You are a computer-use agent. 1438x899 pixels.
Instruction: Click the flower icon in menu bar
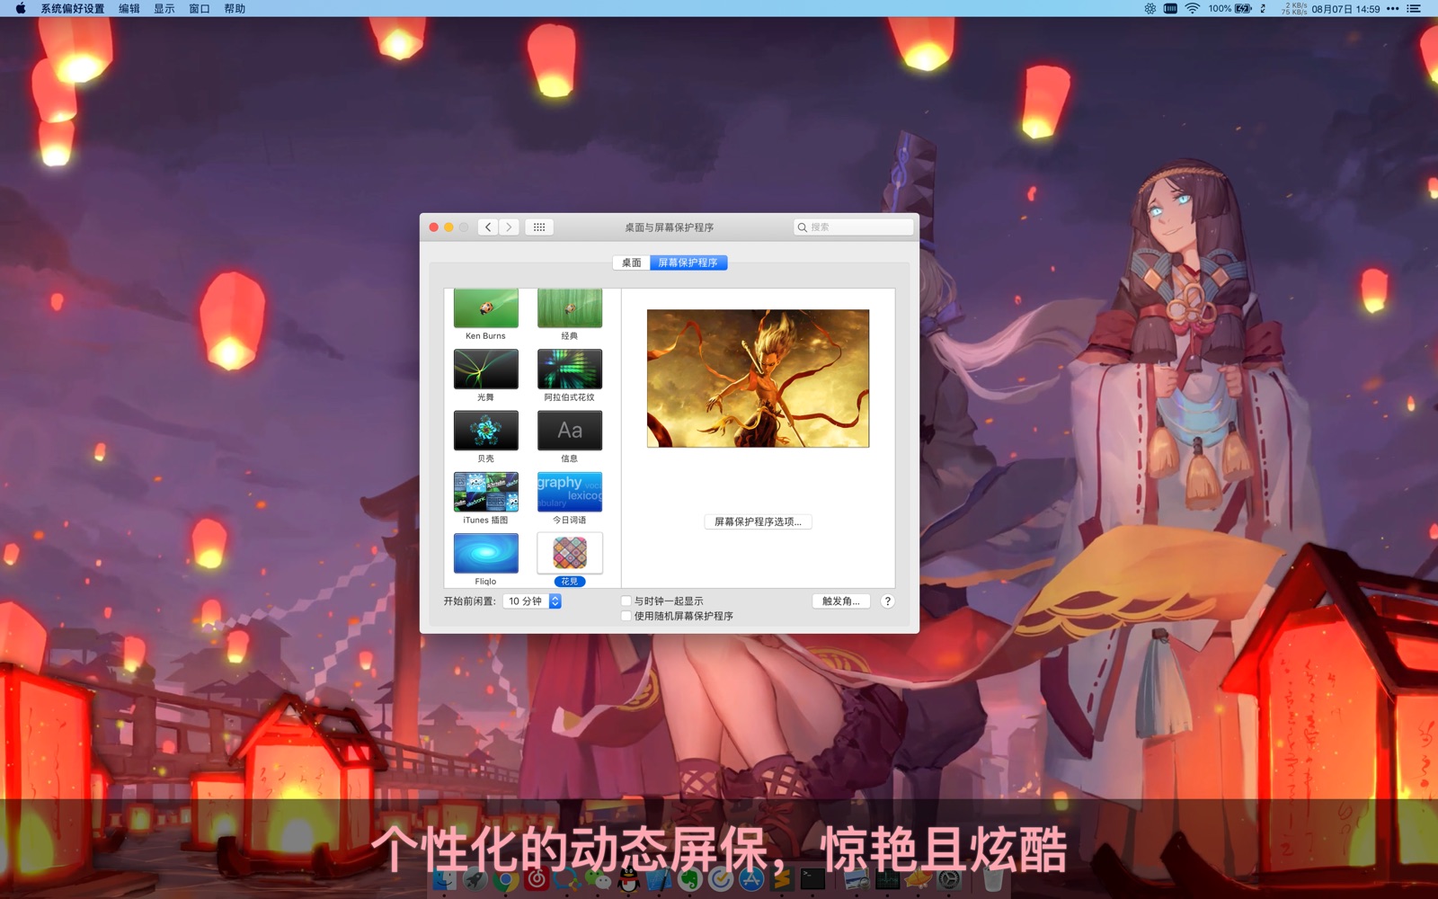(x=1150, y=9)
